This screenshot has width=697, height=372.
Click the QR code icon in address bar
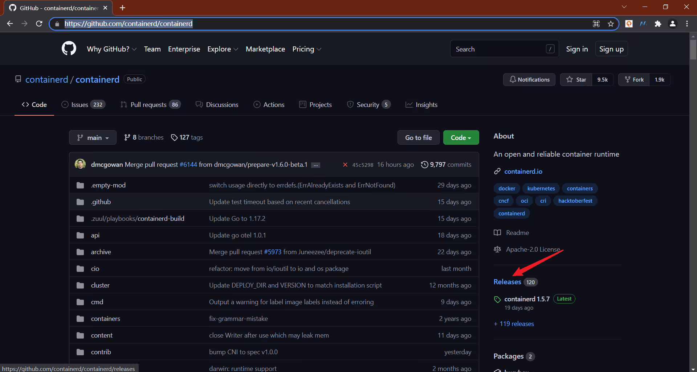[596, 24]
